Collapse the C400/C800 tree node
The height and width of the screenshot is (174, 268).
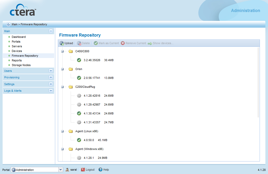pos(62,51)
